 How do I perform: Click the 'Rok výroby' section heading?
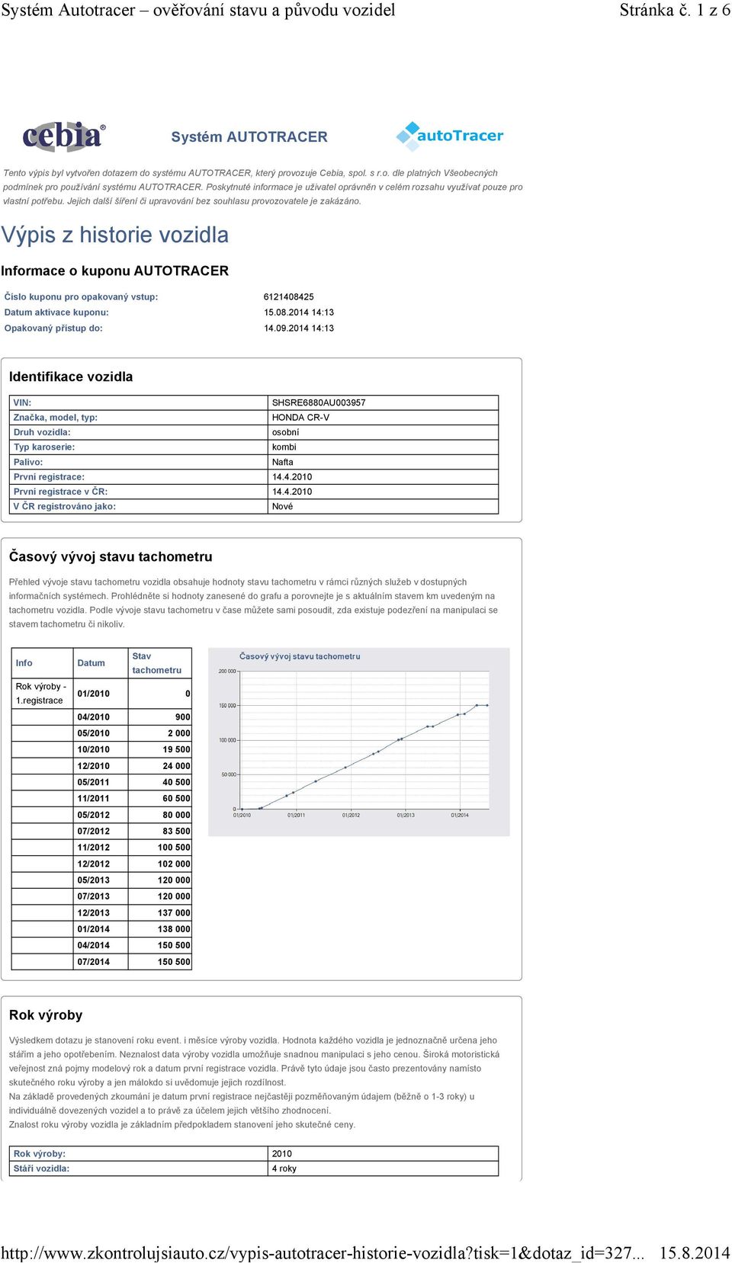(x=46, y=1015)
